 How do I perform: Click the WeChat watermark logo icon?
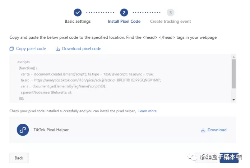point(192,157)
